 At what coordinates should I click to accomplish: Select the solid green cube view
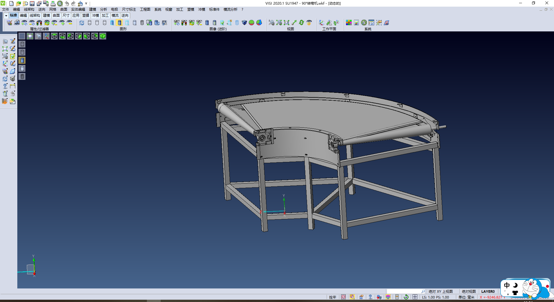(x=103, y=36)
